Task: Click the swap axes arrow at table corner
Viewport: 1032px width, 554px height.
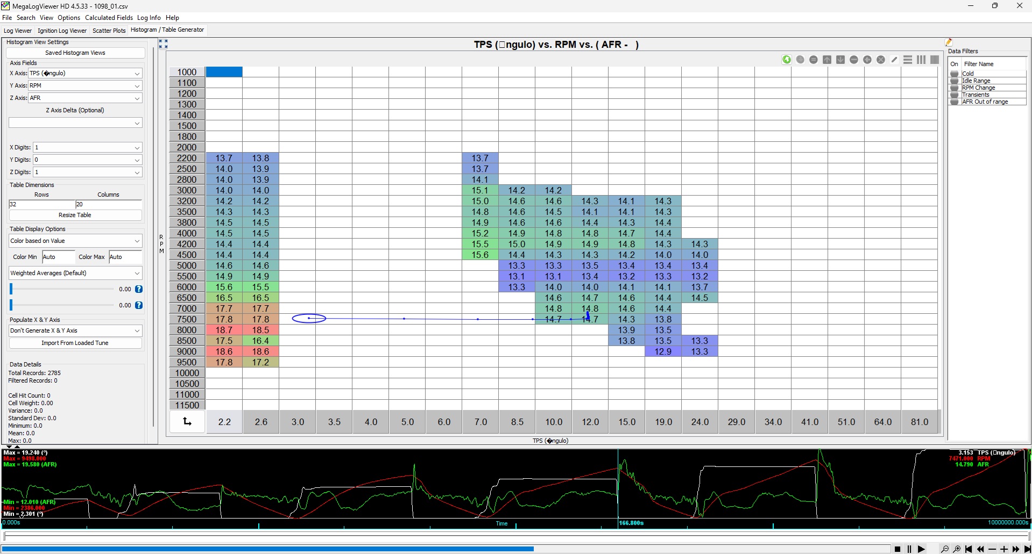Action: click(187, 422)
